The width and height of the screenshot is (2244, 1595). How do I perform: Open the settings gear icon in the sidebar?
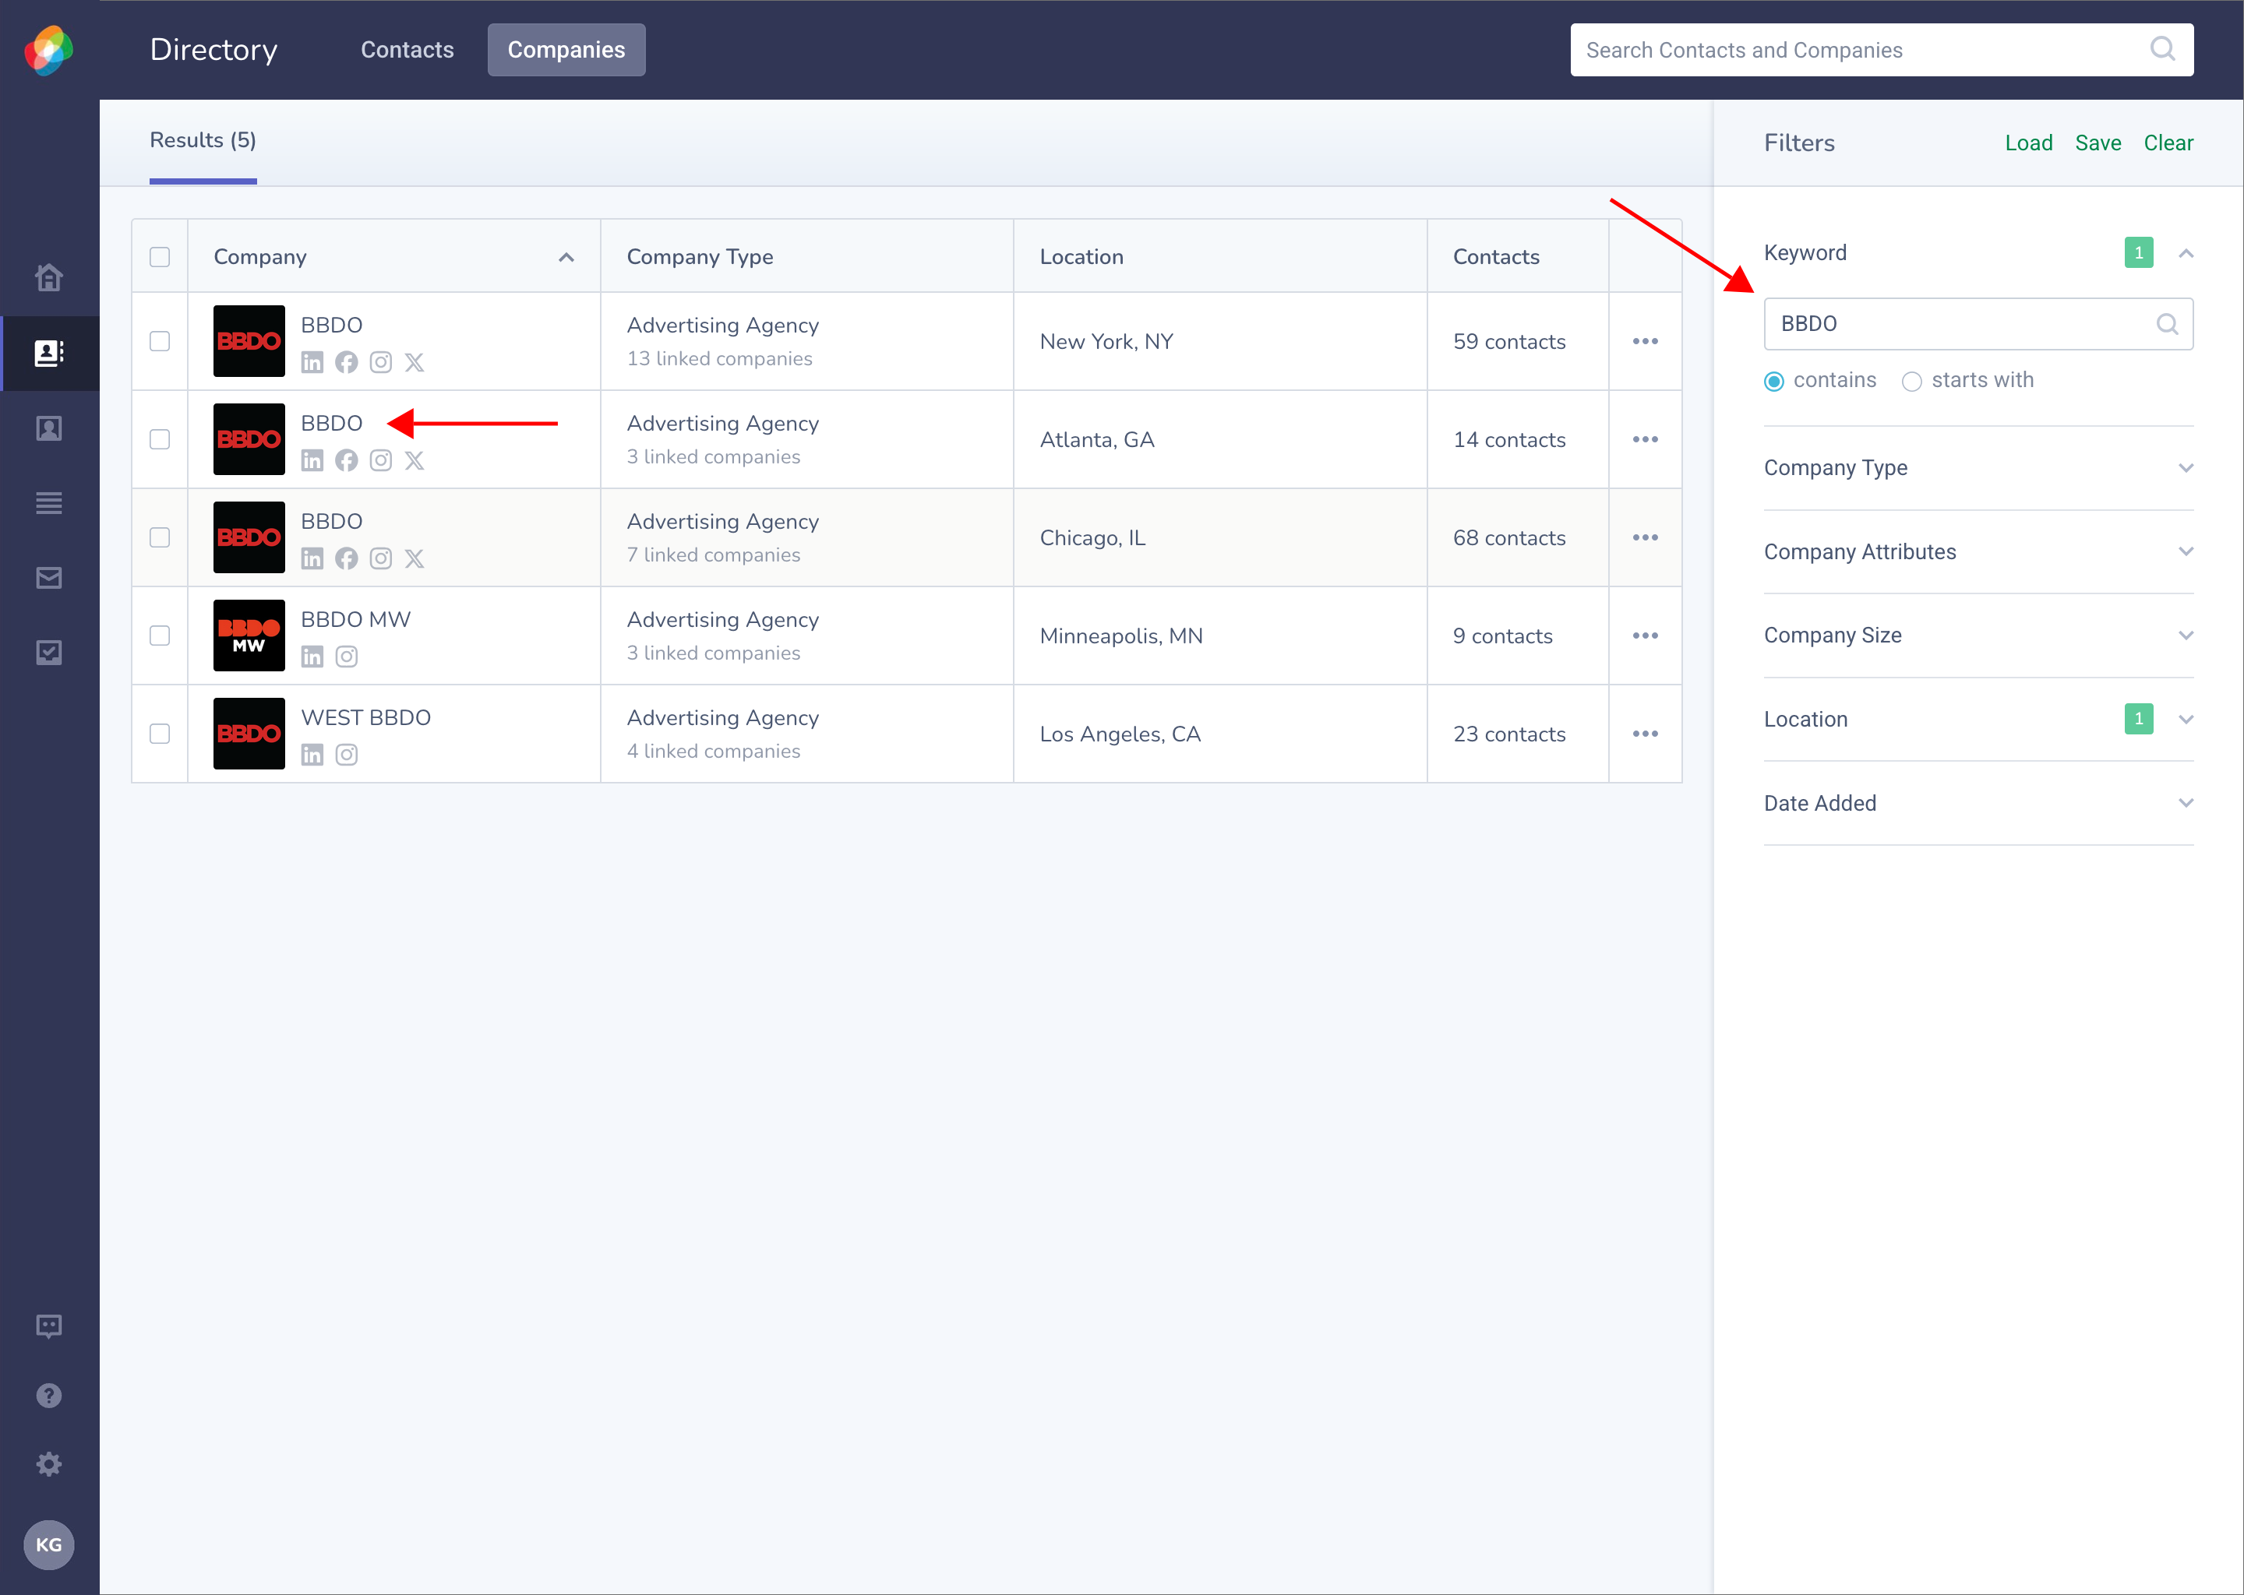click(x=49, y=1464)
